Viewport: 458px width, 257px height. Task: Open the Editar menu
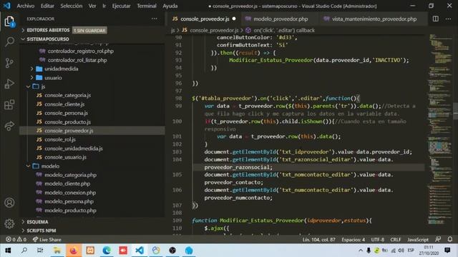47,6
